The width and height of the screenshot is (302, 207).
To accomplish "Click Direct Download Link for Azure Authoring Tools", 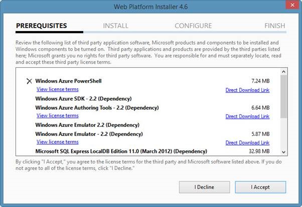I will point(247,116).
